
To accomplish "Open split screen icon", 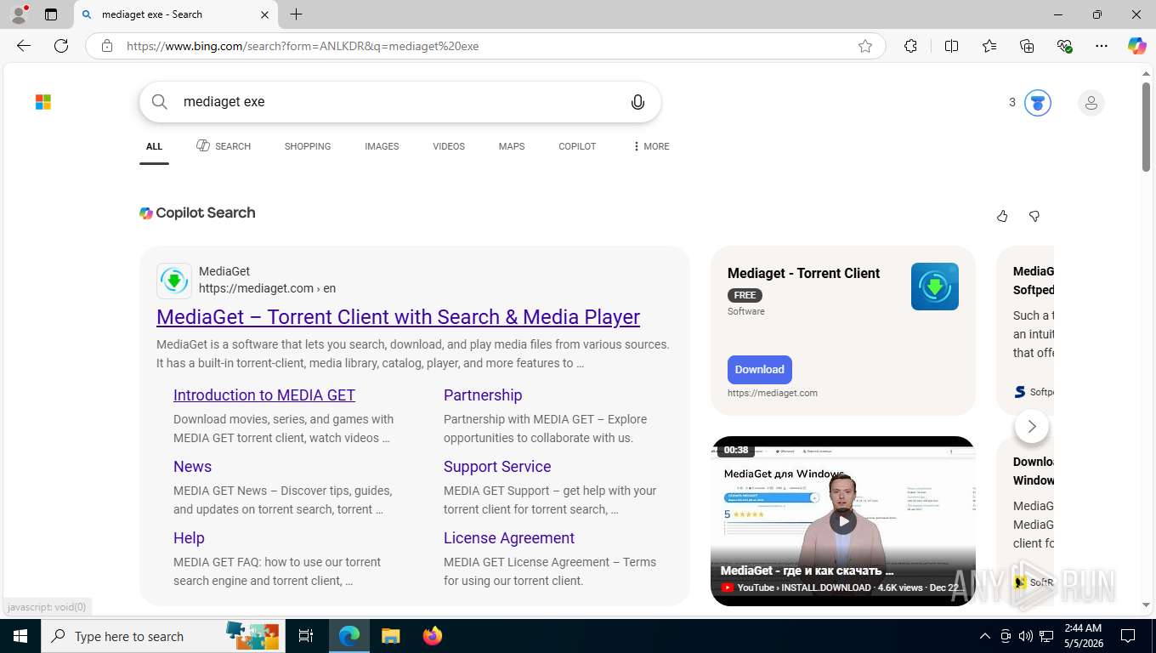I will (x=951, y=46).
